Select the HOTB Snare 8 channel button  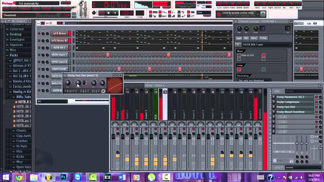tap(59, 62)
